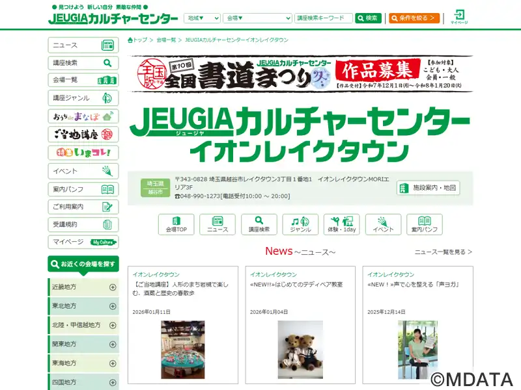Viewport: 521px width, 390px height.
Task: Click the 書道まつり 作品募集 banner
Action: [300, 73]
